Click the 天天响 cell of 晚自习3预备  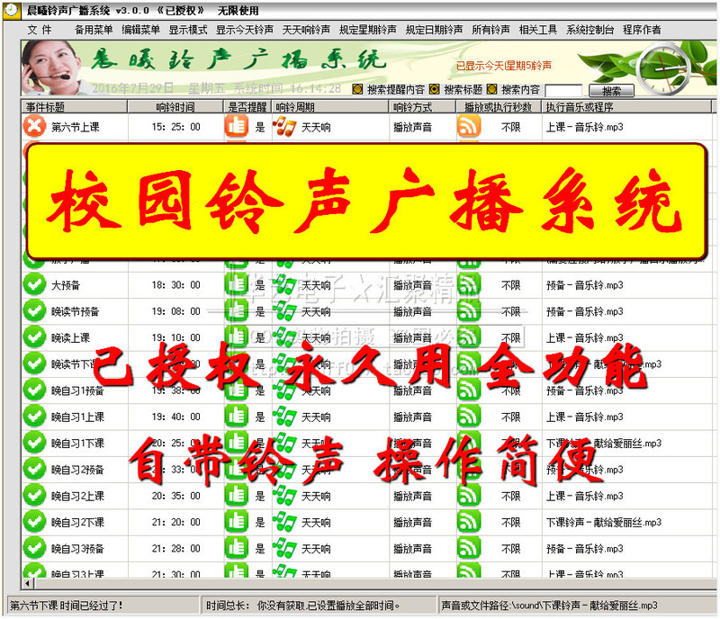coord(316,549)
